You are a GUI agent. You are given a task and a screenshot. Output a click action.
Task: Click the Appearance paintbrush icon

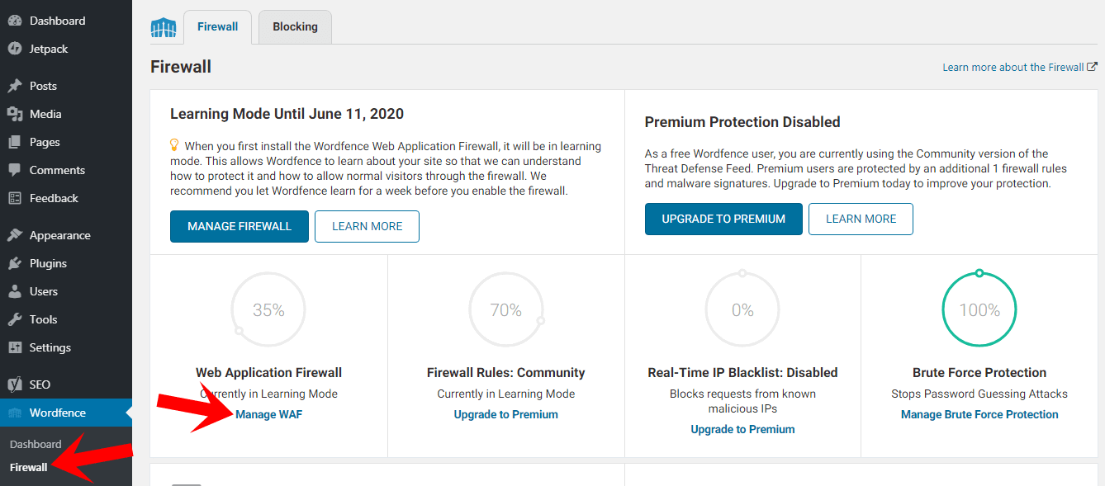click(14, 235)
